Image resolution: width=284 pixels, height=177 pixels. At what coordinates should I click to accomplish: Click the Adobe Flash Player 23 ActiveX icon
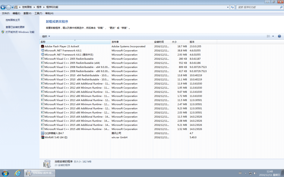pyautogui.click(x=43, y=46)
